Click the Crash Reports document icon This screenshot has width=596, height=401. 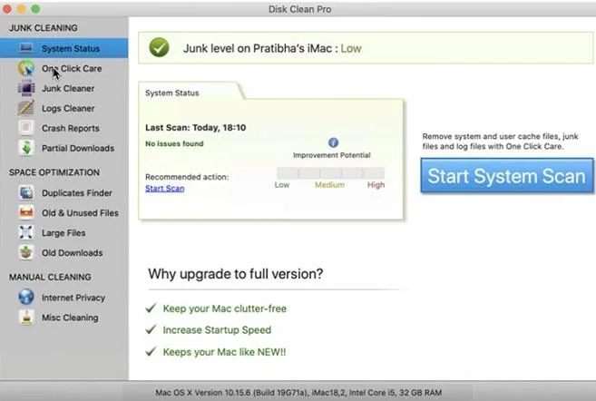pos(26,128)
